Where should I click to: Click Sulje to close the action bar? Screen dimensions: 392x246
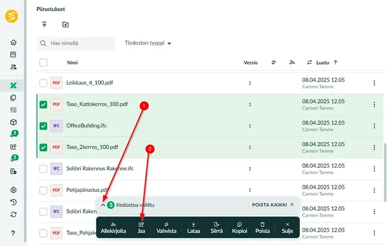pyautogui.click(x=287, y=228)
